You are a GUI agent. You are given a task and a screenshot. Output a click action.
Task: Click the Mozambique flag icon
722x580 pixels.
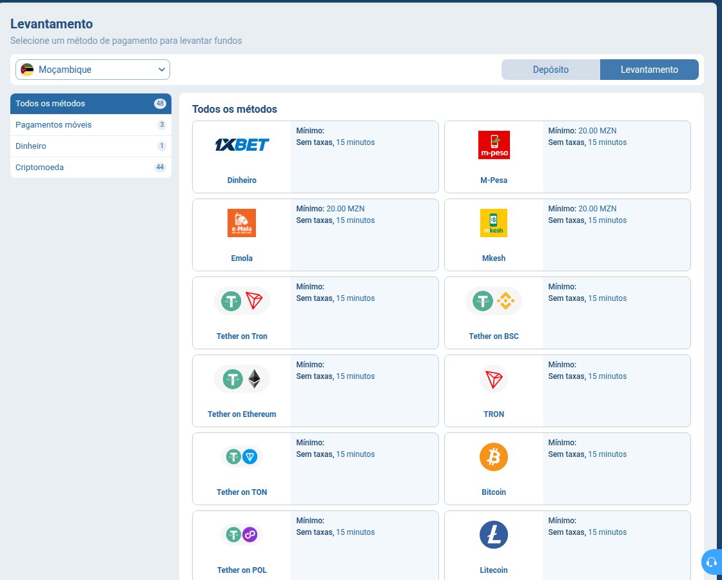click(27, 70)
